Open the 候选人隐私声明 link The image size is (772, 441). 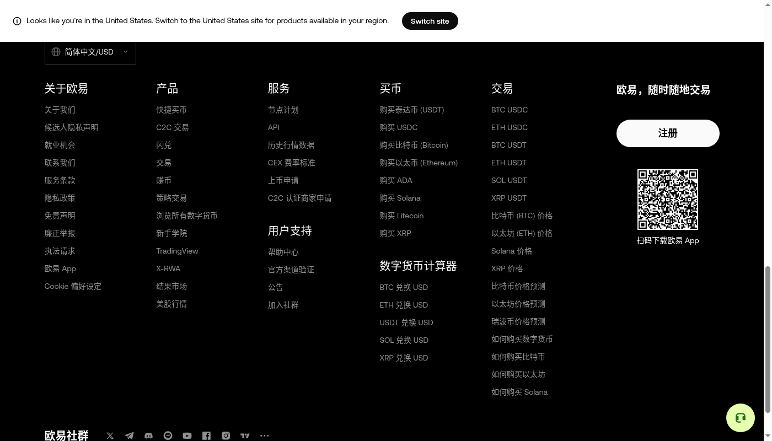72,127
